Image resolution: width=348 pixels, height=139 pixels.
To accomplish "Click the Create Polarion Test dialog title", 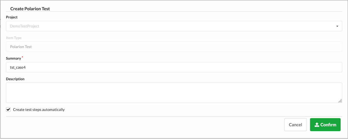I will click(30, 9).
